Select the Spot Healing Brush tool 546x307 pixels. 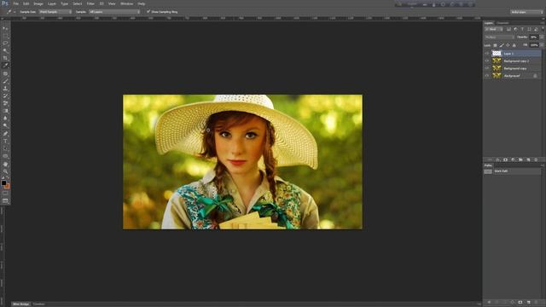point(5,73)
